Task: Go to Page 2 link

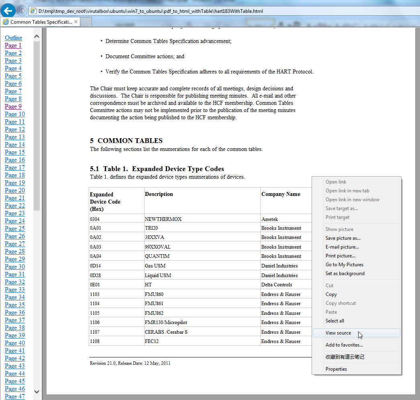Action: coord(13,53)
